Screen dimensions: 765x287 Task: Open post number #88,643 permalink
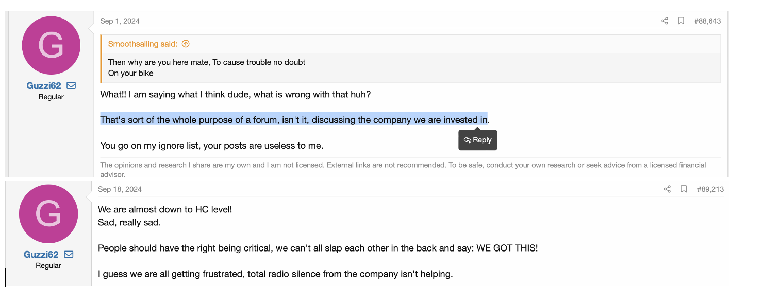click(707, 21)
